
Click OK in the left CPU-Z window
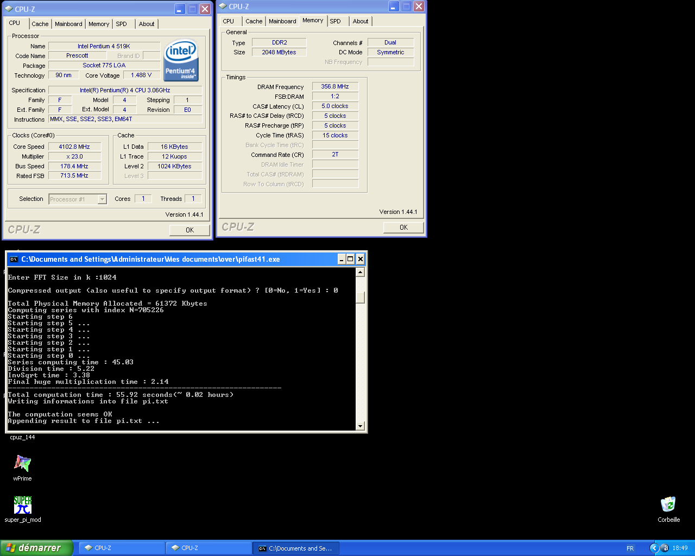tap(189, 230)
